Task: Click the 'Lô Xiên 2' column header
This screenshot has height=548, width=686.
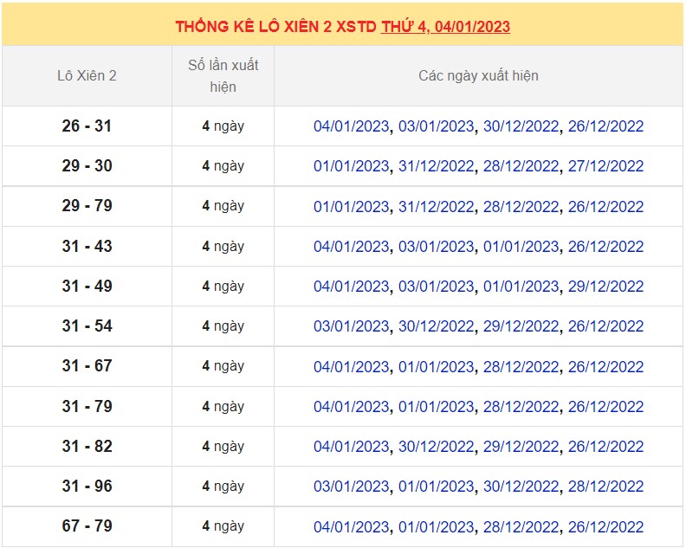Action: click(x=87, y=76)
